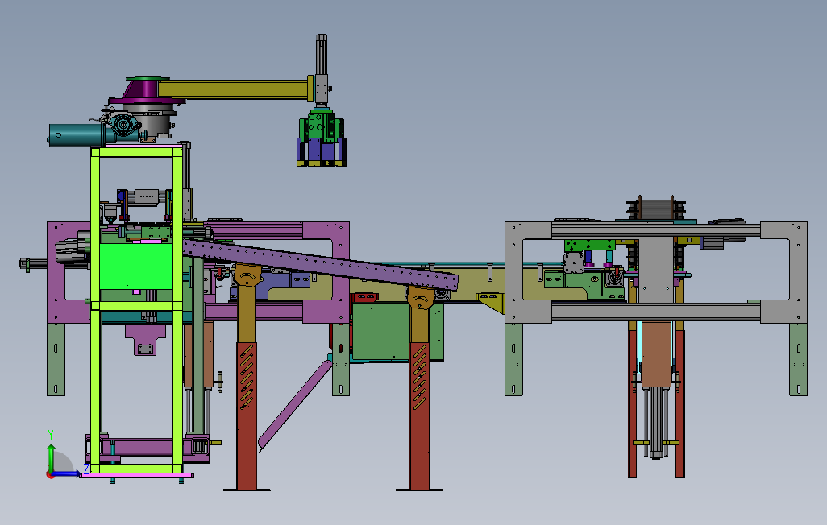Select the leftmost gray-green leg under the purple frame
This screenshot has height=525, width=827.
point(56,359)
